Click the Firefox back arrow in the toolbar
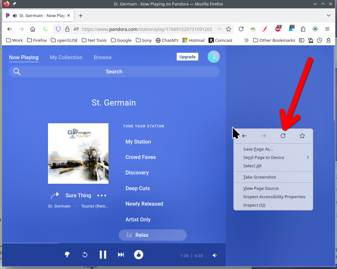This screenshot has height=269, width=337. point(10,29)
